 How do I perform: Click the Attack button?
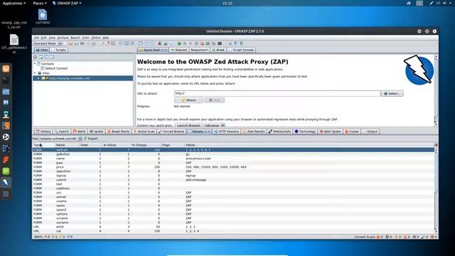pyautogui.click(x=188, y=100)
